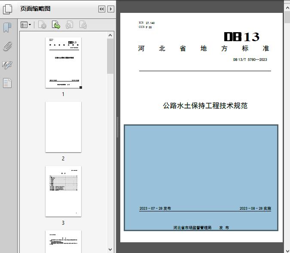290x253 pixels.
Task: Click the page number label 1
Action: [x=63, y=94]
